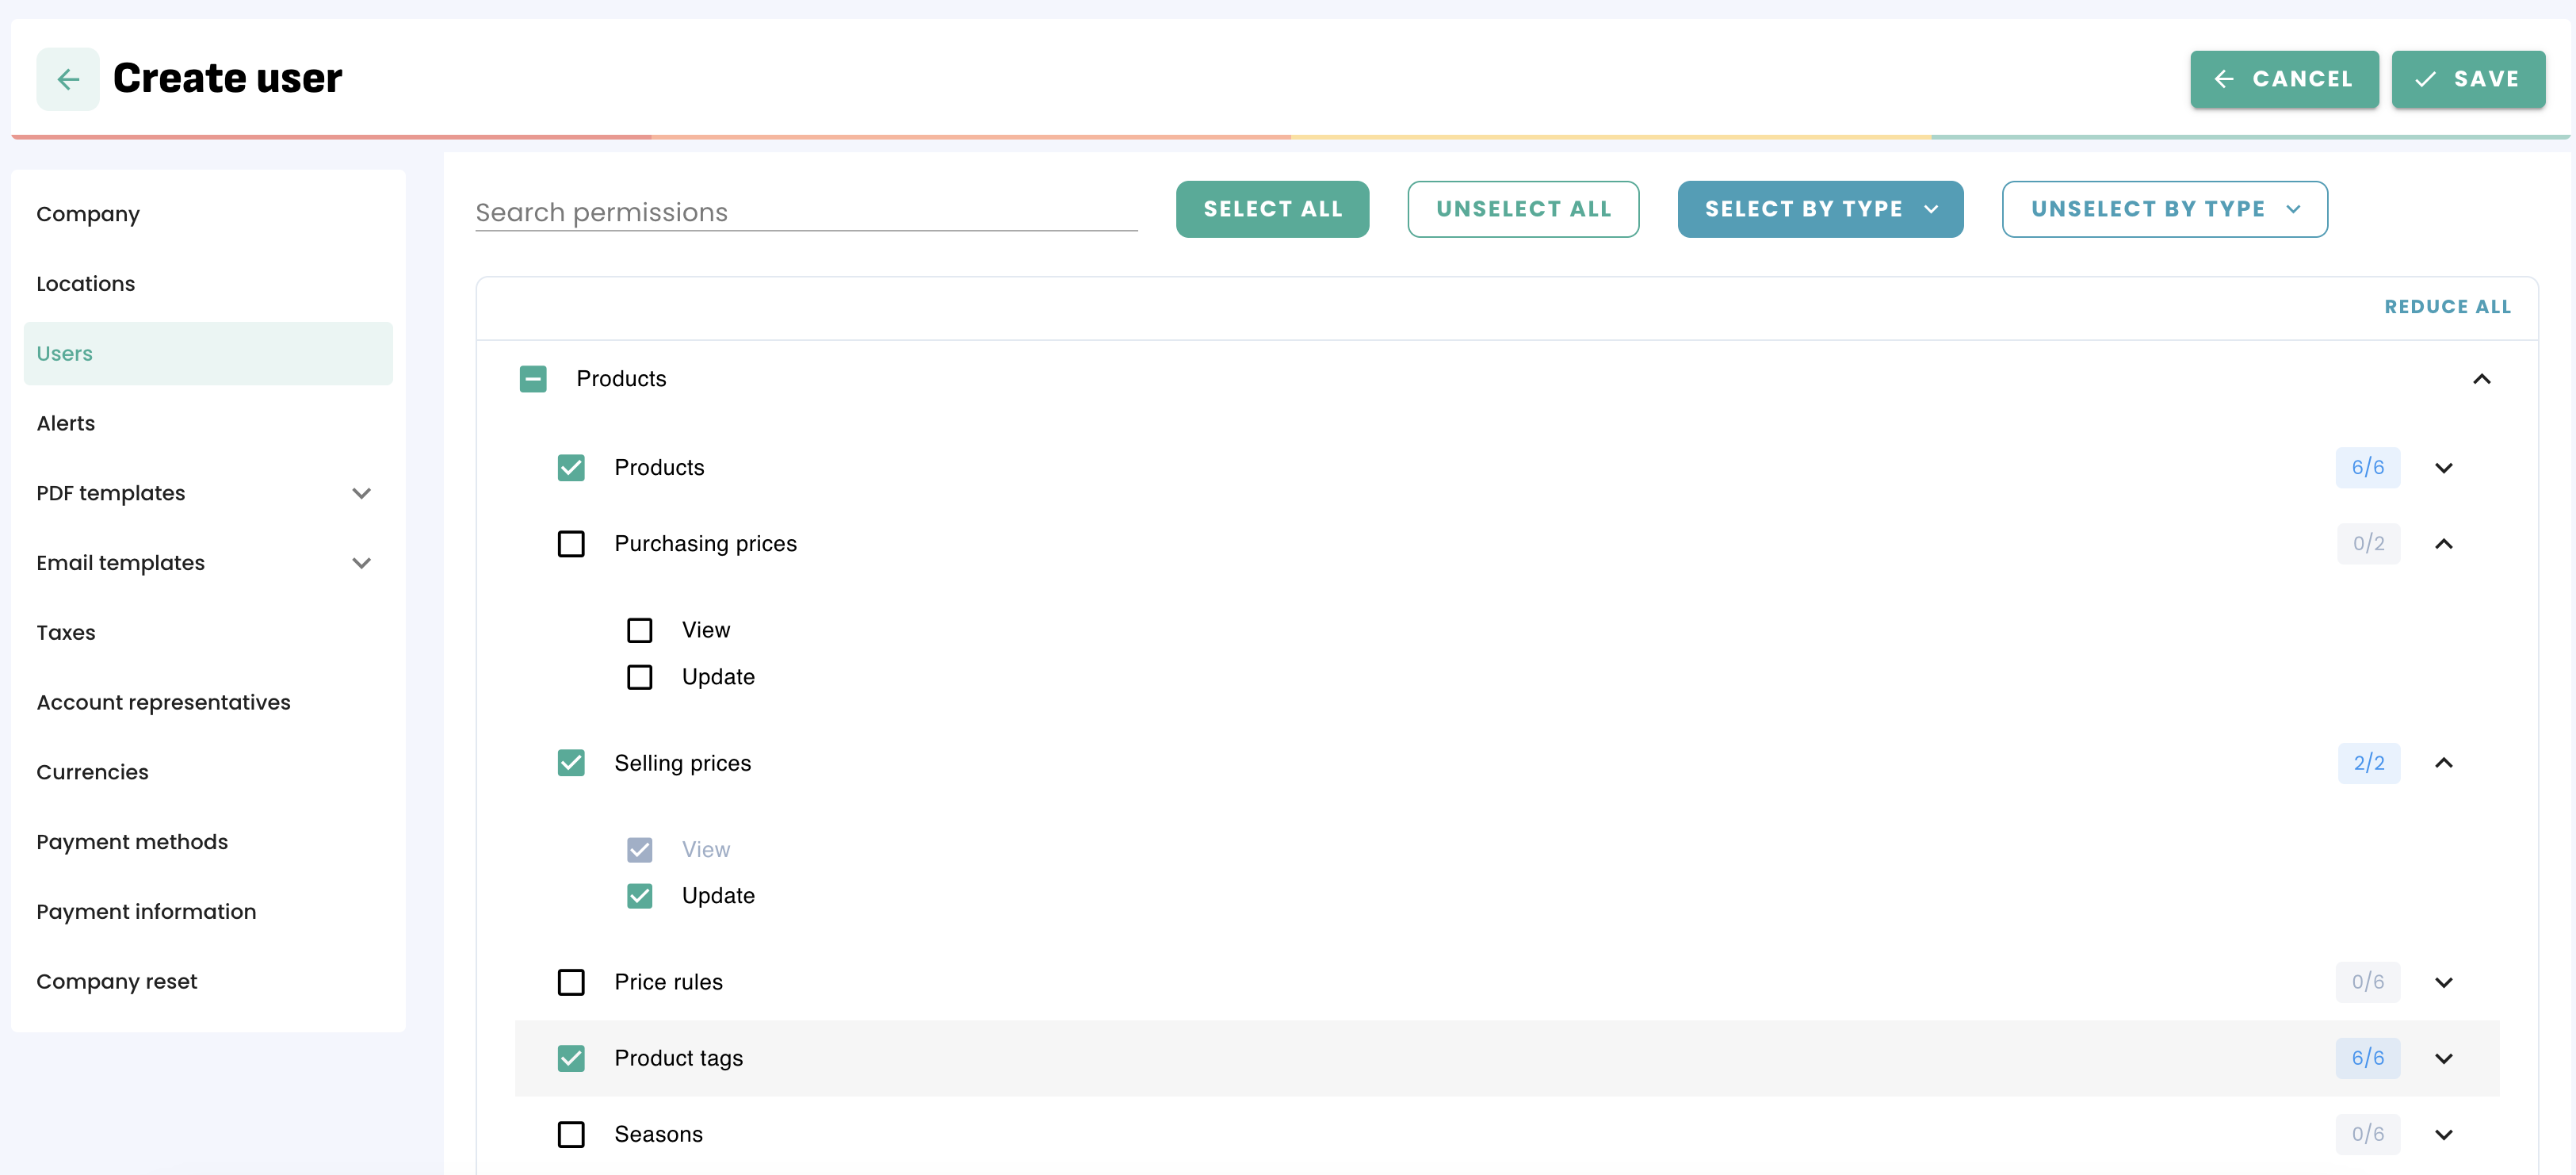Focus the Search permissions field
Viewport: 2576px width, 1175px height.
click(x=805, y=212)
